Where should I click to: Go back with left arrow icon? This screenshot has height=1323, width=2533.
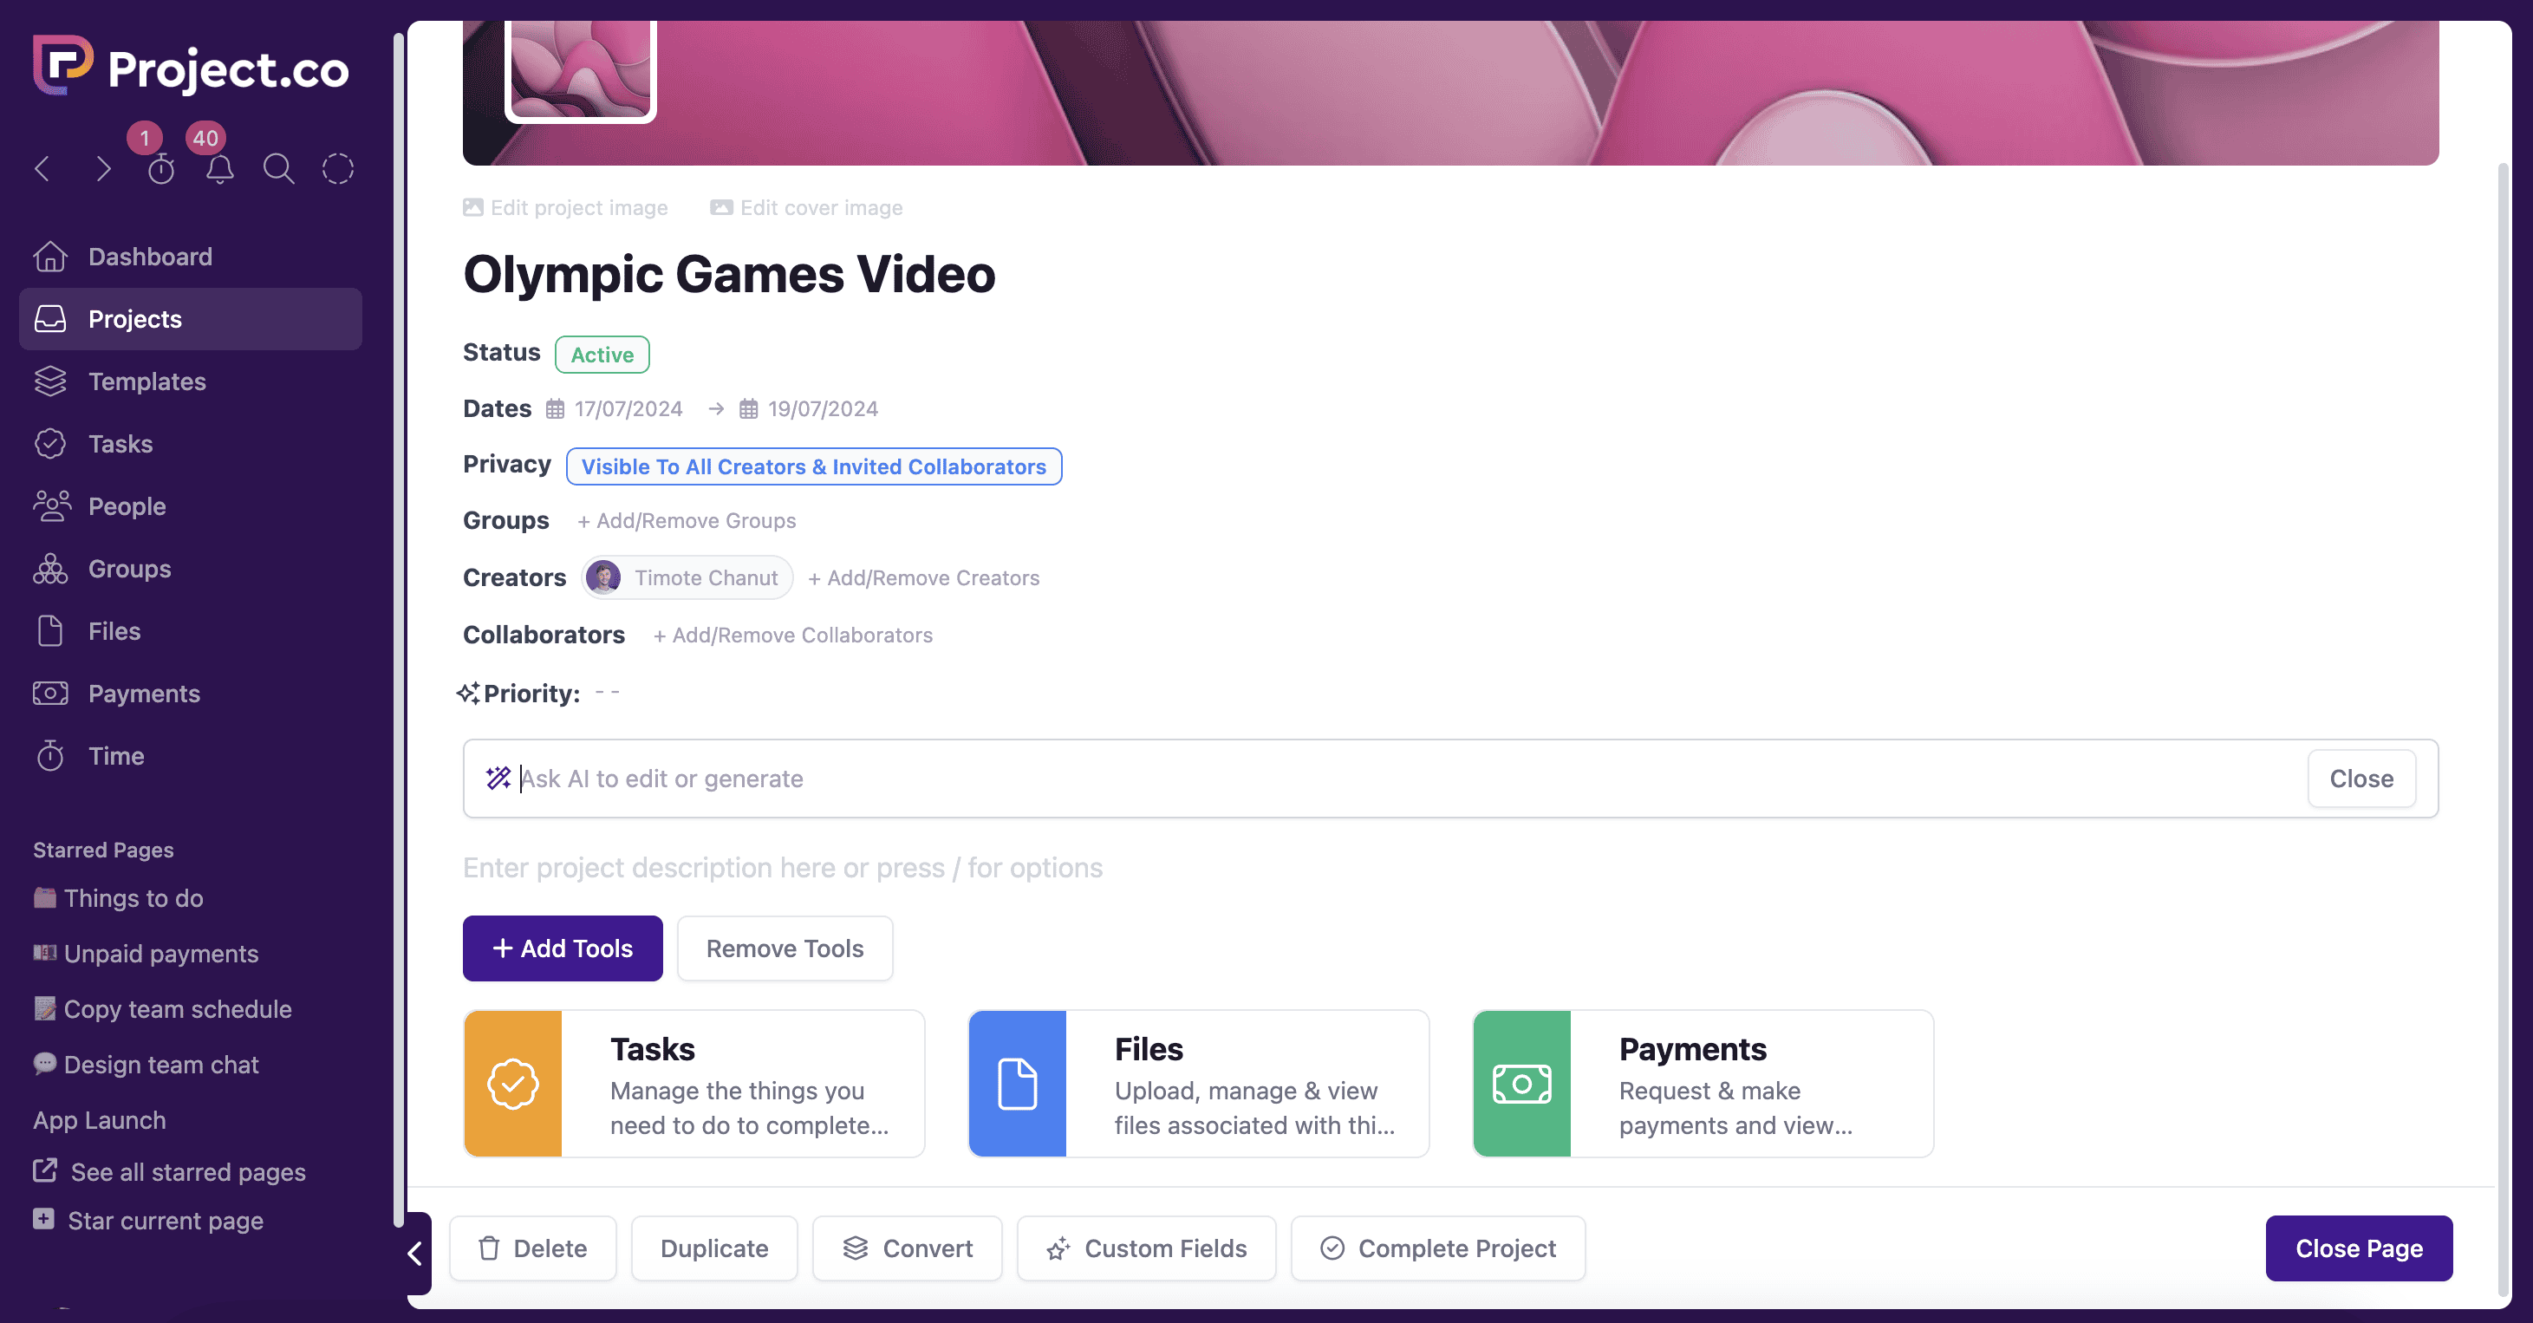(42, 169)
